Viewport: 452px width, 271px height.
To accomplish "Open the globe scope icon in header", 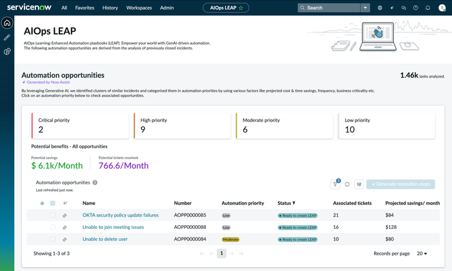I will (380, 8).
